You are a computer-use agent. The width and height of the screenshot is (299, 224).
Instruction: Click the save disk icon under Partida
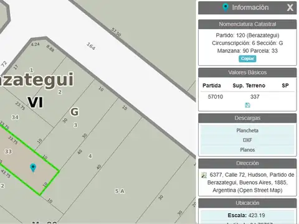247,105
